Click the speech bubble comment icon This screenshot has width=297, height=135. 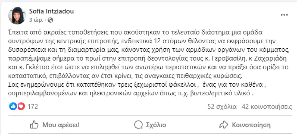click(x=138, y=125)
